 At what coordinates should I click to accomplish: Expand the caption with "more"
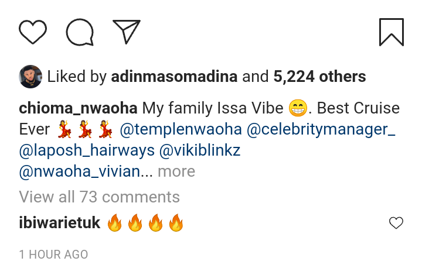[176, 171]
